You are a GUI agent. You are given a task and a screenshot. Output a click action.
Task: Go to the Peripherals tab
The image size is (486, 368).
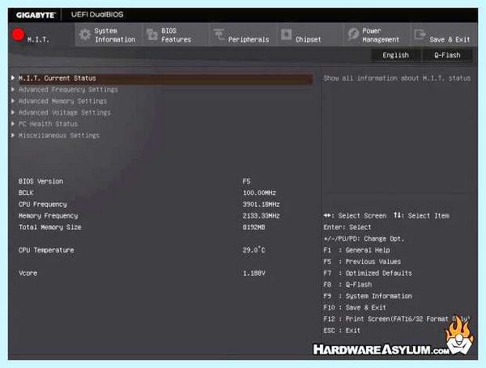pyautogui.click(x=243, y=34)
